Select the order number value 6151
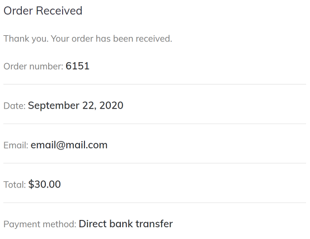 77,66
